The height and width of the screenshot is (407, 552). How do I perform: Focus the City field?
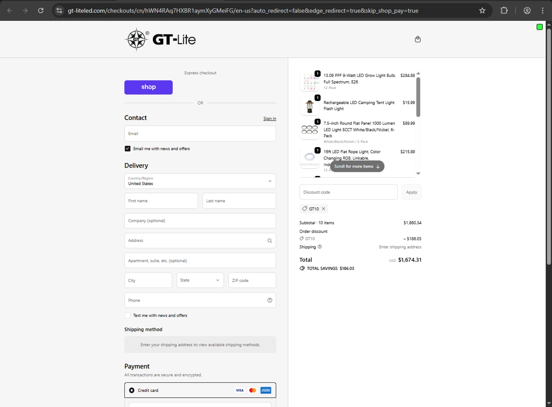click(148, 281)
